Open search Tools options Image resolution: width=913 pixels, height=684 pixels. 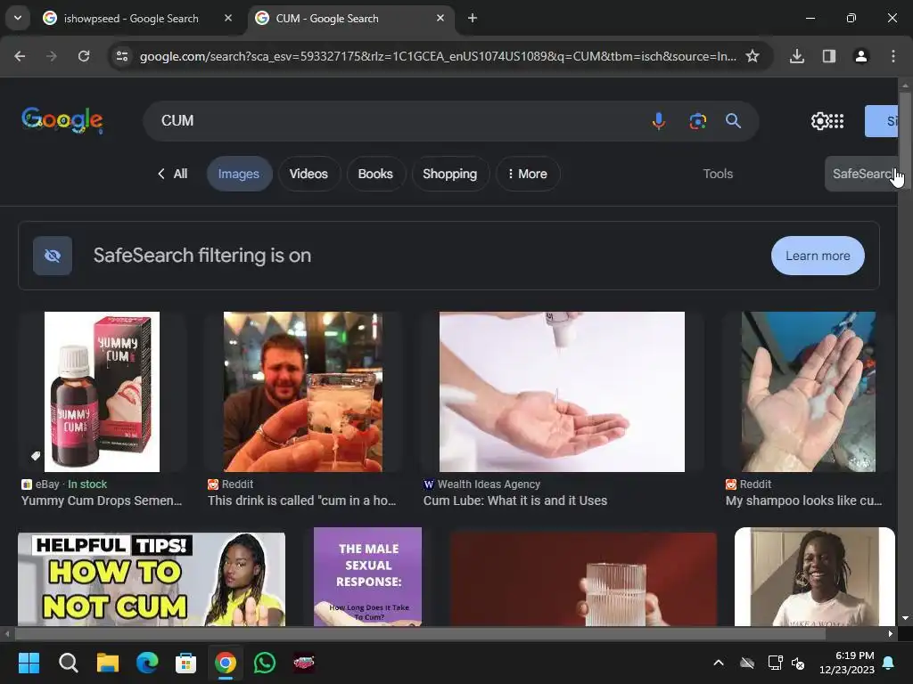[x=718, y=174]
